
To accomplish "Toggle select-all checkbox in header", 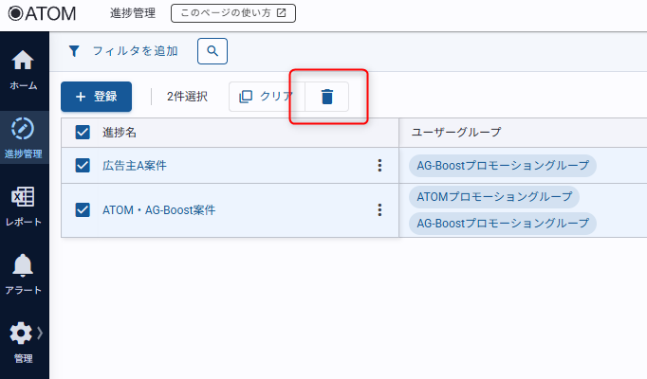I will 83,133.
